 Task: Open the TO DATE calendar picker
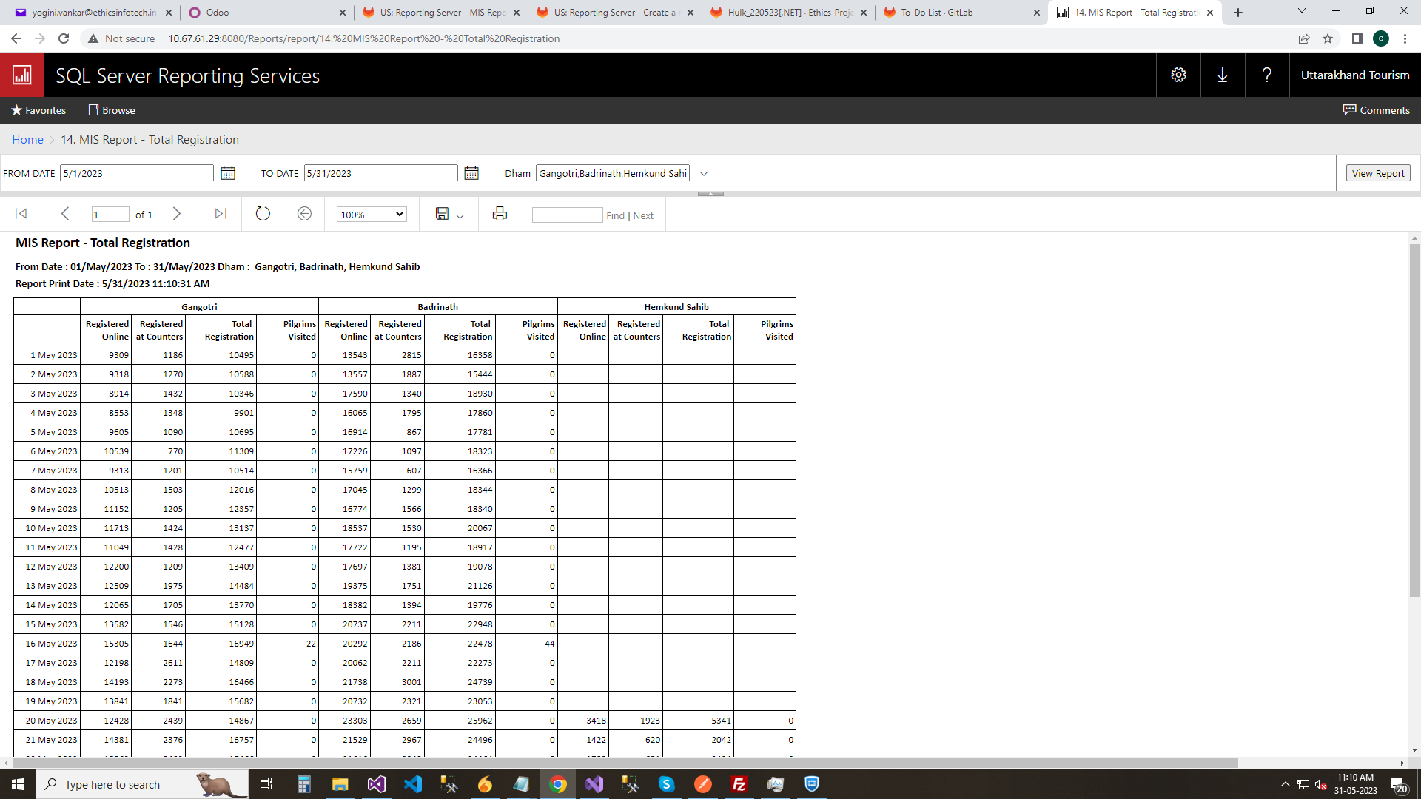471,173
